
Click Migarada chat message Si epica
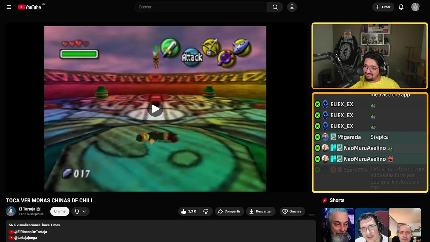pos(379,137)
